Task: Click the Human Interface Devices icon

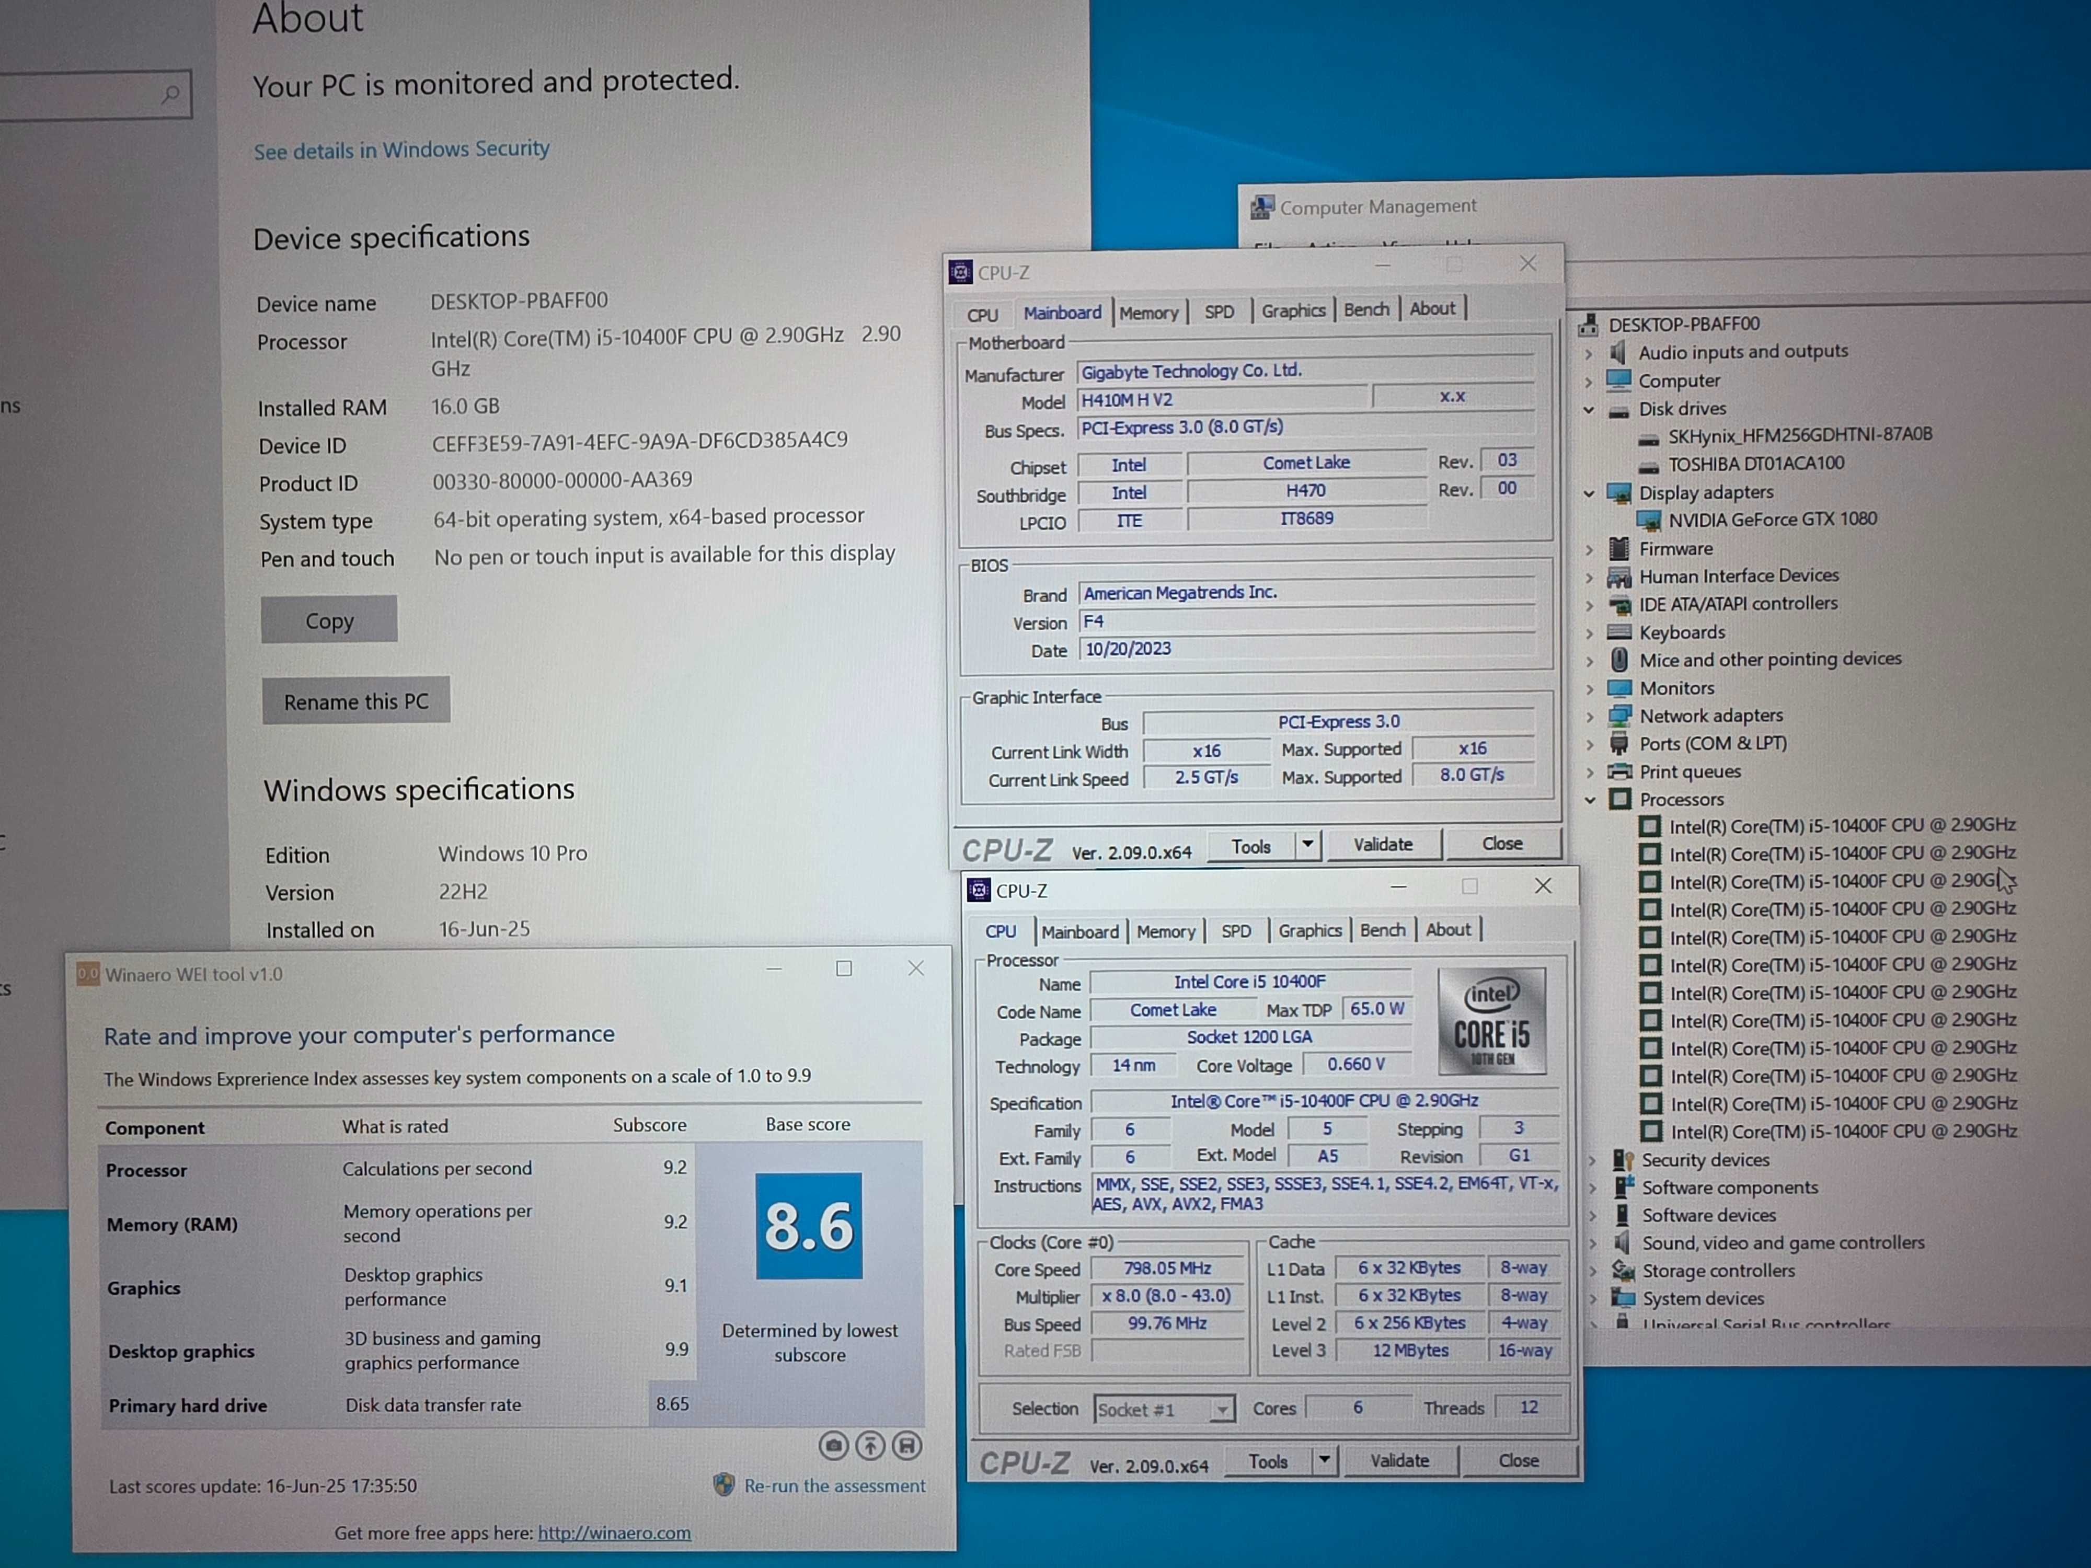Action: (1619, 577)
